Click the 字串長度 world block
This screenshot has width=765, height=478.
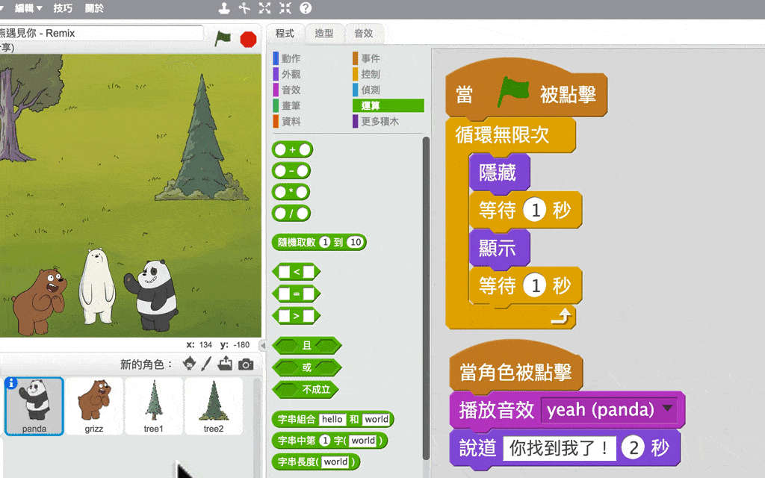pos(316,462)
